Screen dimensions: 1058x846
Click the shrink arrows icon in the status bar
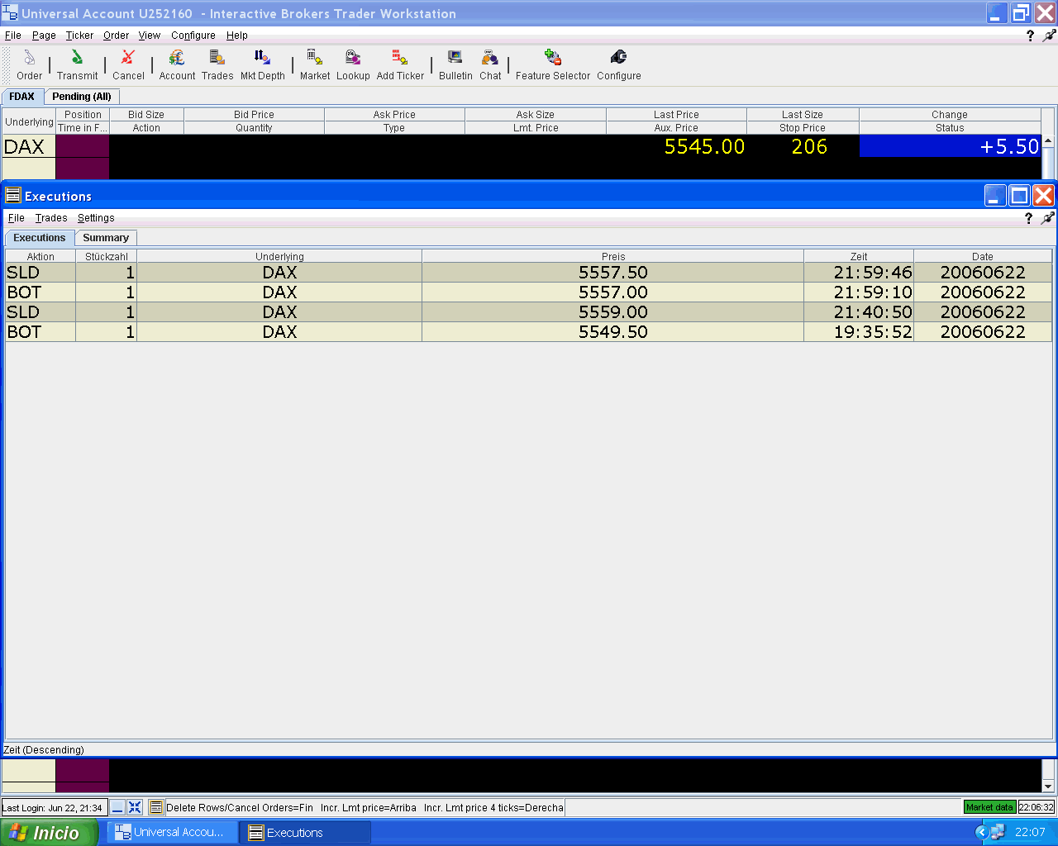[135, 807]
